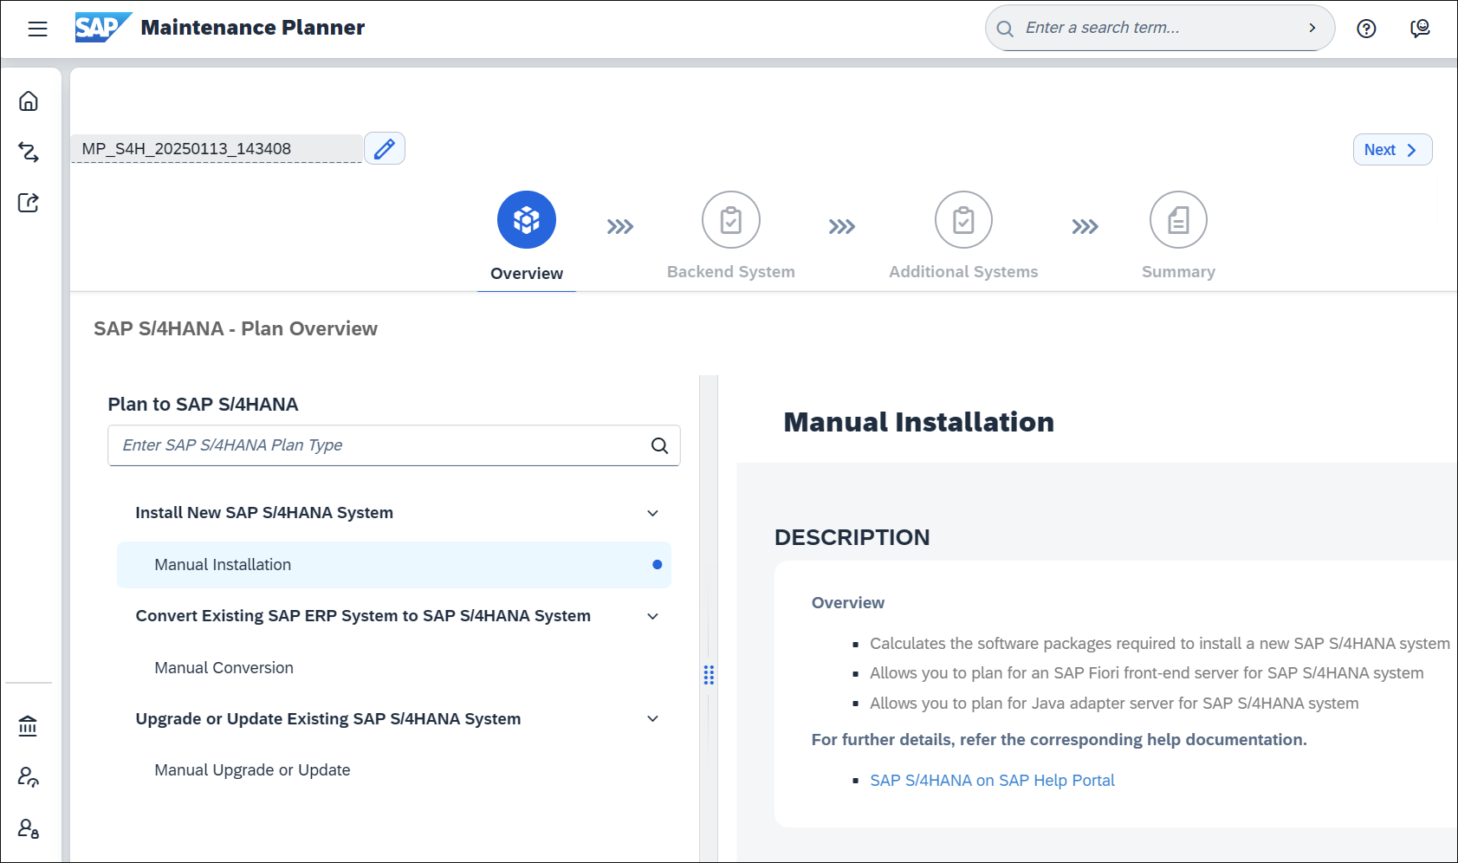Open the hamburger navigation menu
The height and width of the screenshot is (863, 1458).
coord(37,29)
